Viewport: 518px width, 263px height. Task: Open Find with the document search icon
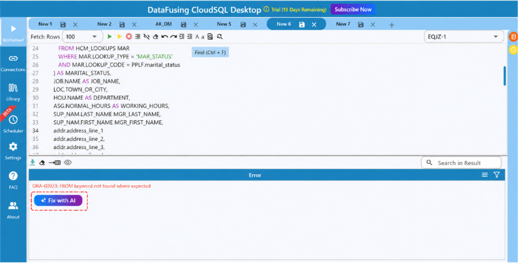click(x=210, y=37)
